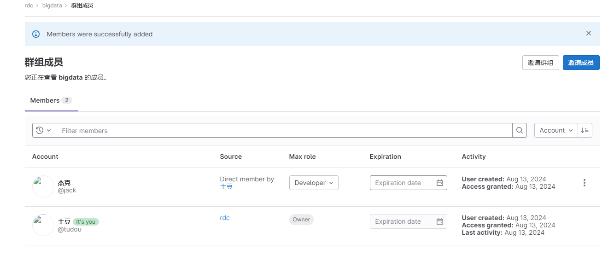Open the rdc source link
Viewport: 608px width, 255px height.
pos(225,218)
